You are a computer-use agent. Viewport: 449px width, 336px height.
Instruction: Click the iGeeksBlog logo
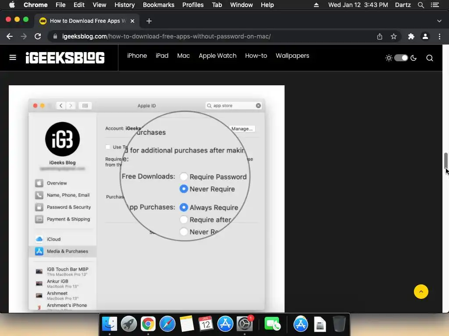pyautogui.click(x=65, y=58)
